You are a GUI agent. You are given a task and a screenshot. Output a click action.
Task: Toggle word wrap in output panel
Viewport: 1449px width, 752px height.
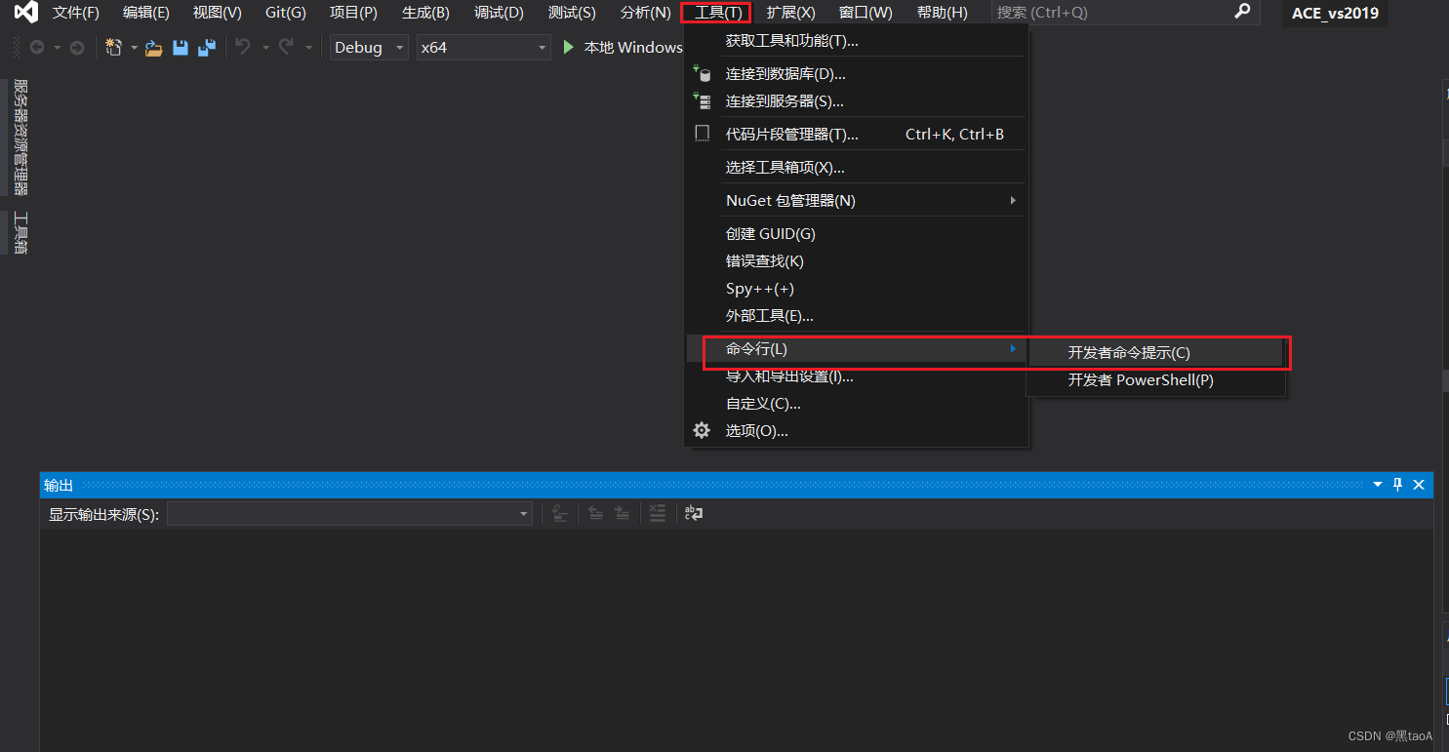pos(694,513)
